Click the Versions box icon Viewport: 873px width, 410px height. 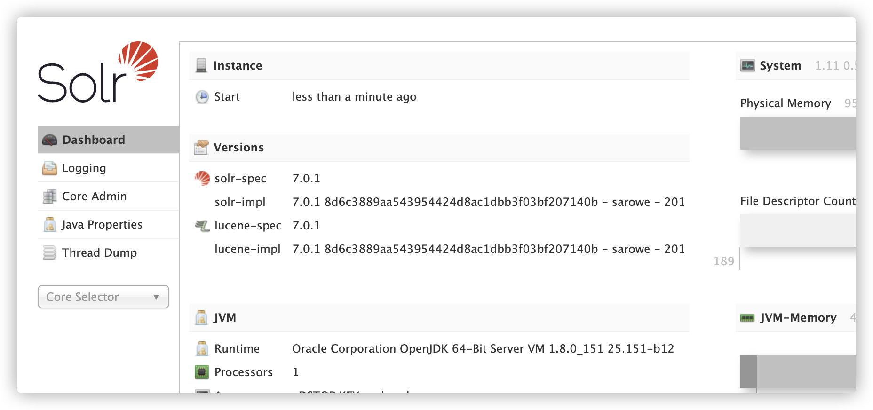[201, 148]
